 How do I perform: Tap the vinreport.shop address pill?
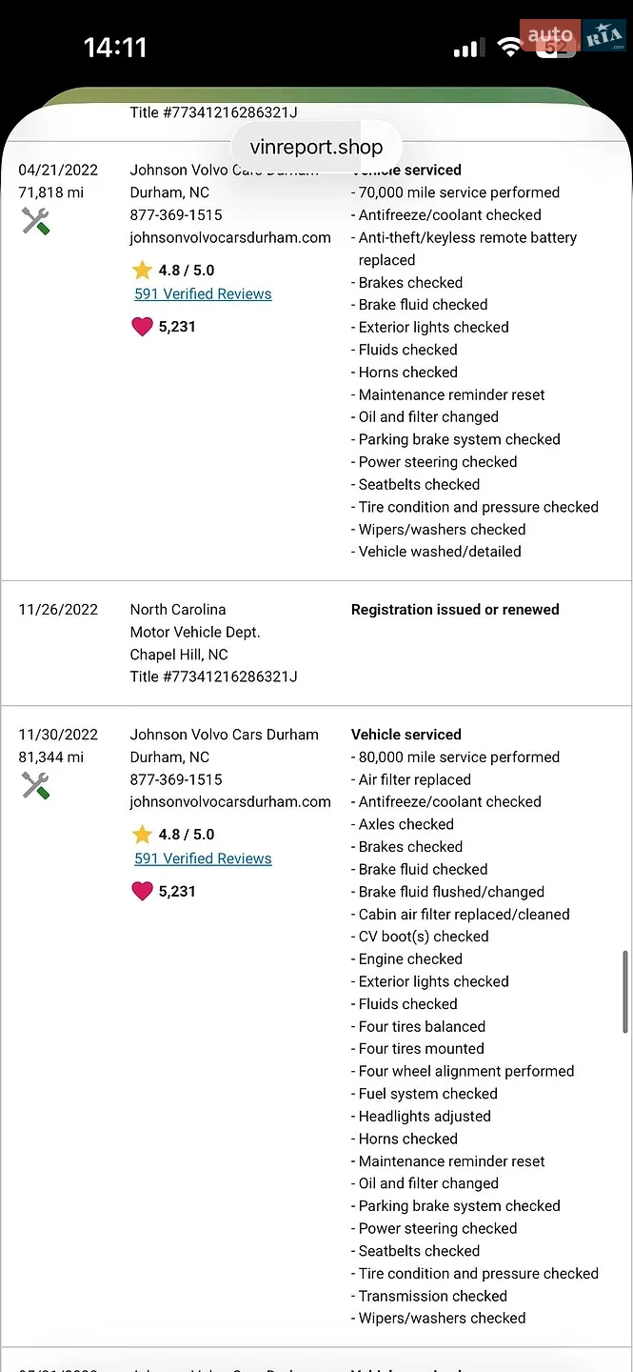tap(316, 147)
